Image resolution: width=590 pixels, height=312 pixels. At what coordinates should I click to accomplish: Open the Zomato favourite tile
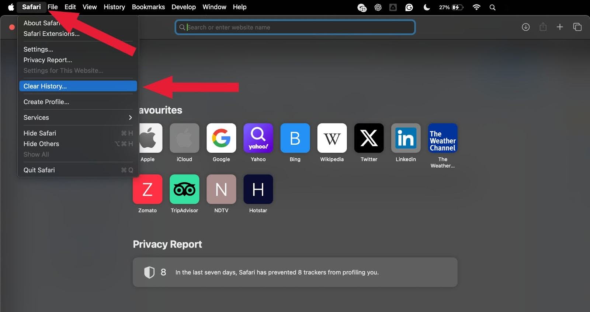[x=147, y=189]
